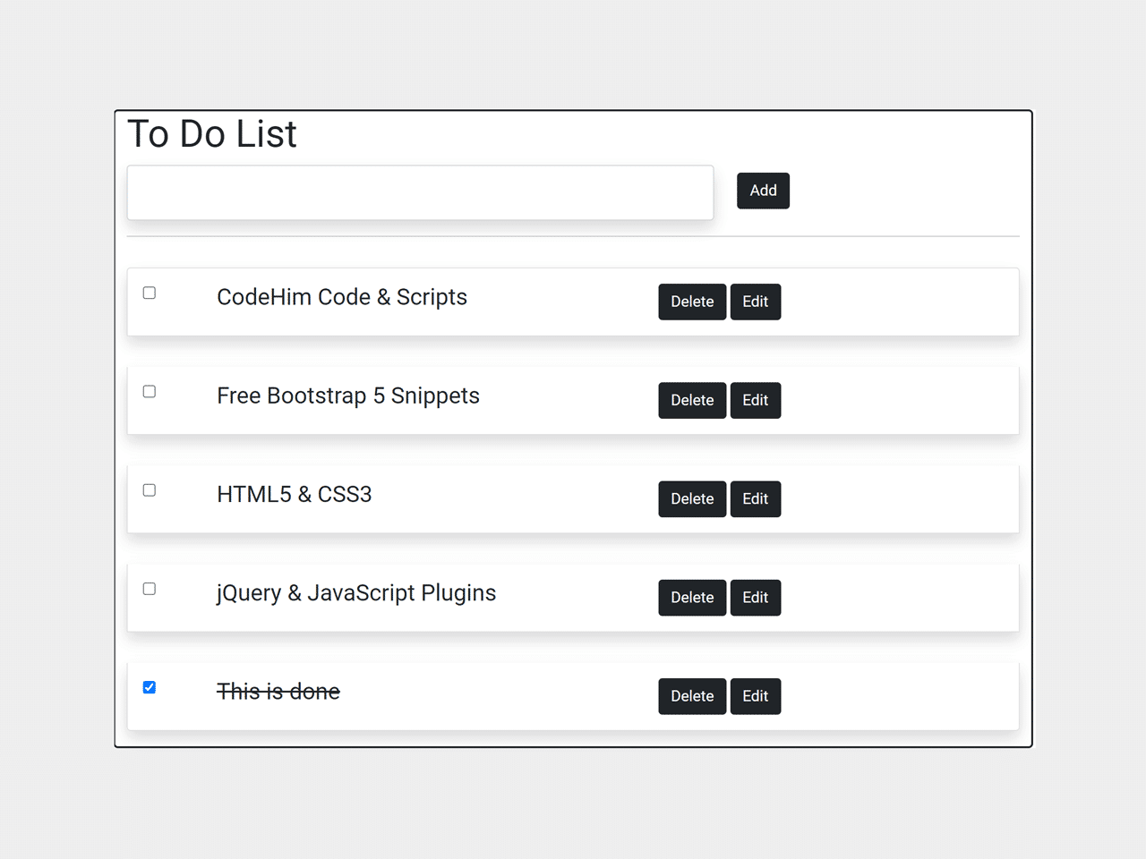Viewport: 1146px width, 859px height.
Task: Delete the jQuery & JavaScript Plugins task
Action: pos(691,597)
